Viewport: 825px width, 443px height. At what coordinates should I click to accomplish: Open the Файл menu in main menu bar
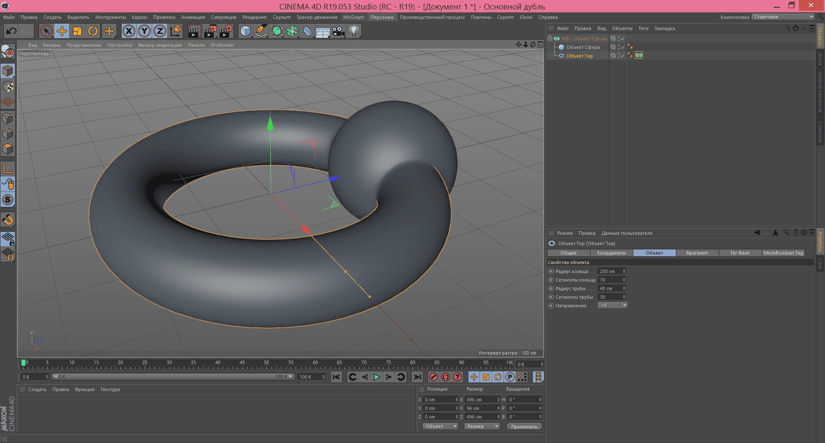[x=9, y=17]
